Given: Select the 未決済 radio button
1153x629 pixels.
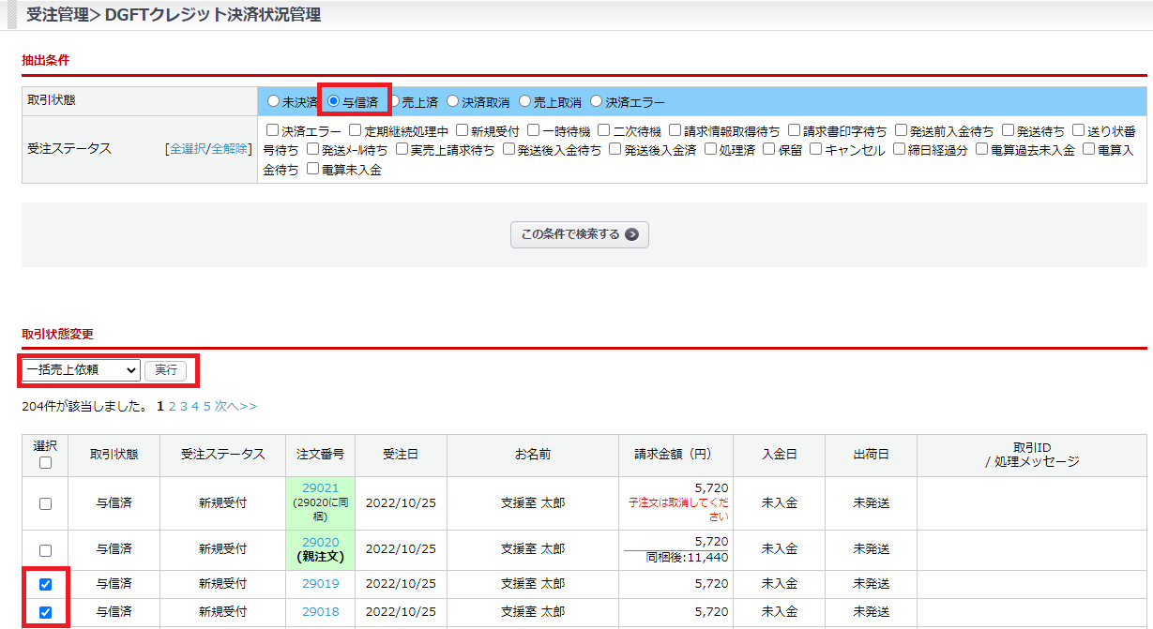Looking at the screenshot, I should coord(273,101).
